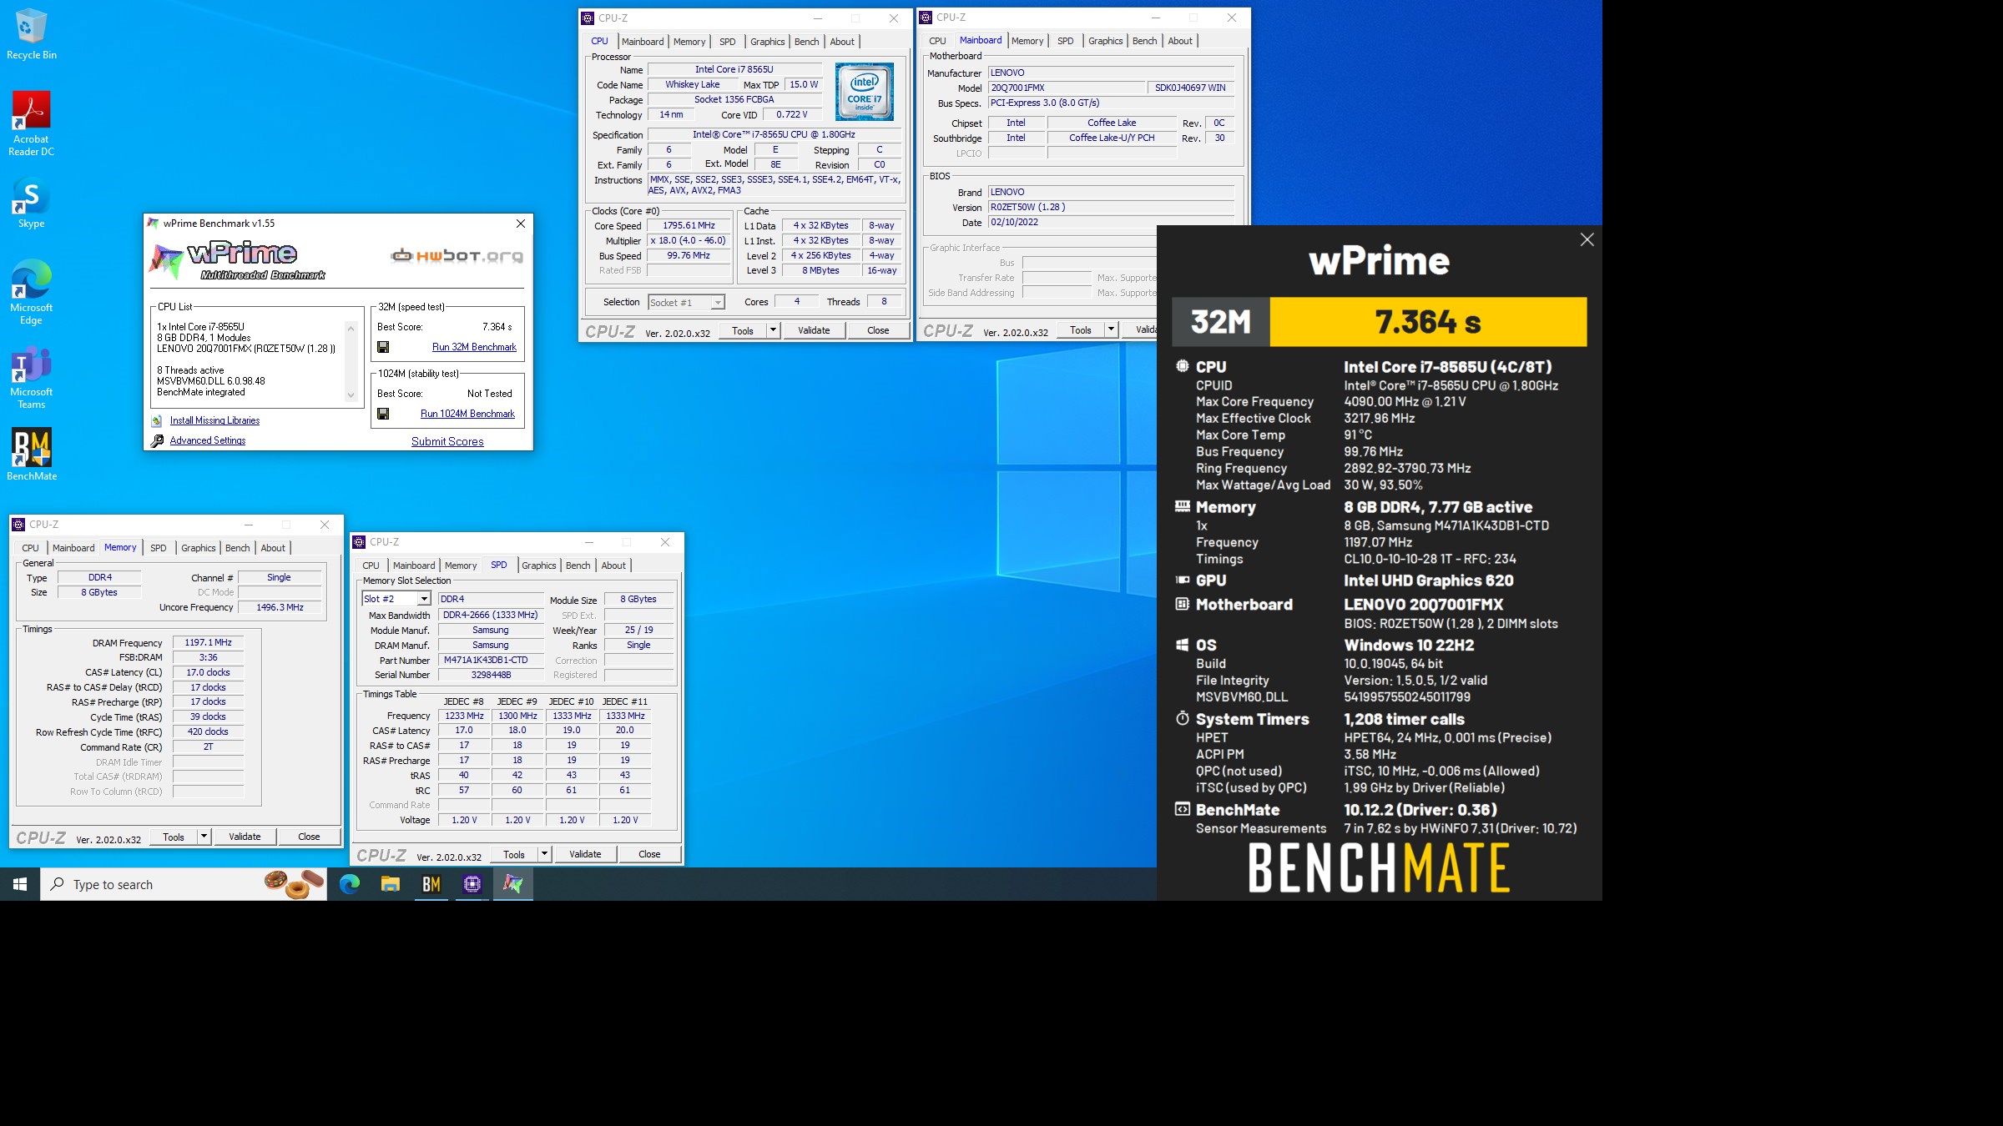Click the Install Missing Libraries icon
This screenshot has height=1126, width=2003.
[157, 421]
